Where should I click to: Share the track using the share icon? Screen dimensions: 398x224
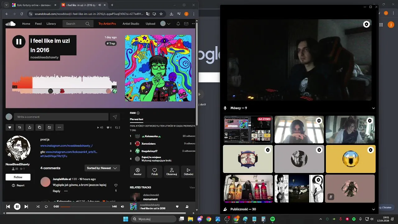pyautogui.click(x=30, y=127)
